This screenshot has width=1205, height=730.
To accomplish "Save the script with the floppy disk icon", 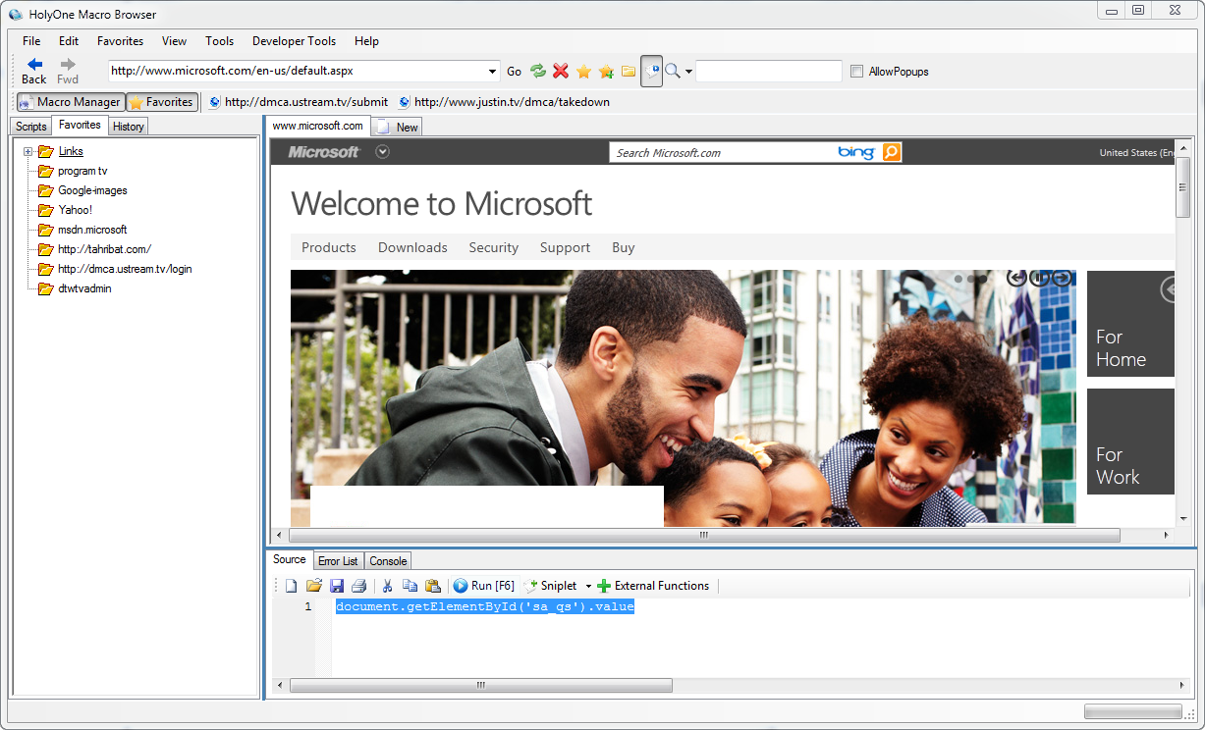I will [x=337, y=586].
